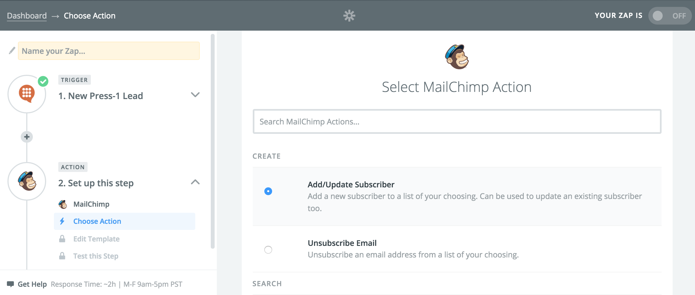Select the Add/Update Subscriber radio button

268,191
